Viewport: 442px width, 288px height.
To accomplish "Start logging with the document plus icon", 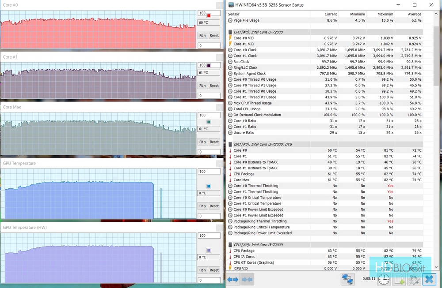I will 399,279.
